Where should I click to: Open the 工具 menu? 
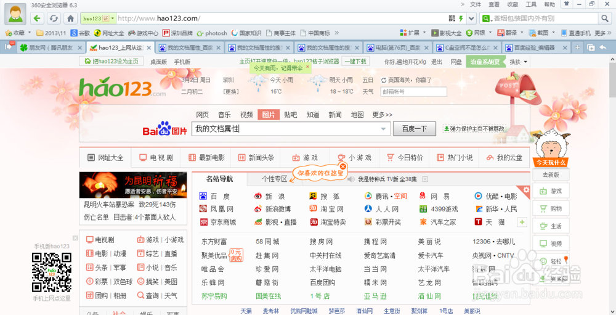(531, 4)
